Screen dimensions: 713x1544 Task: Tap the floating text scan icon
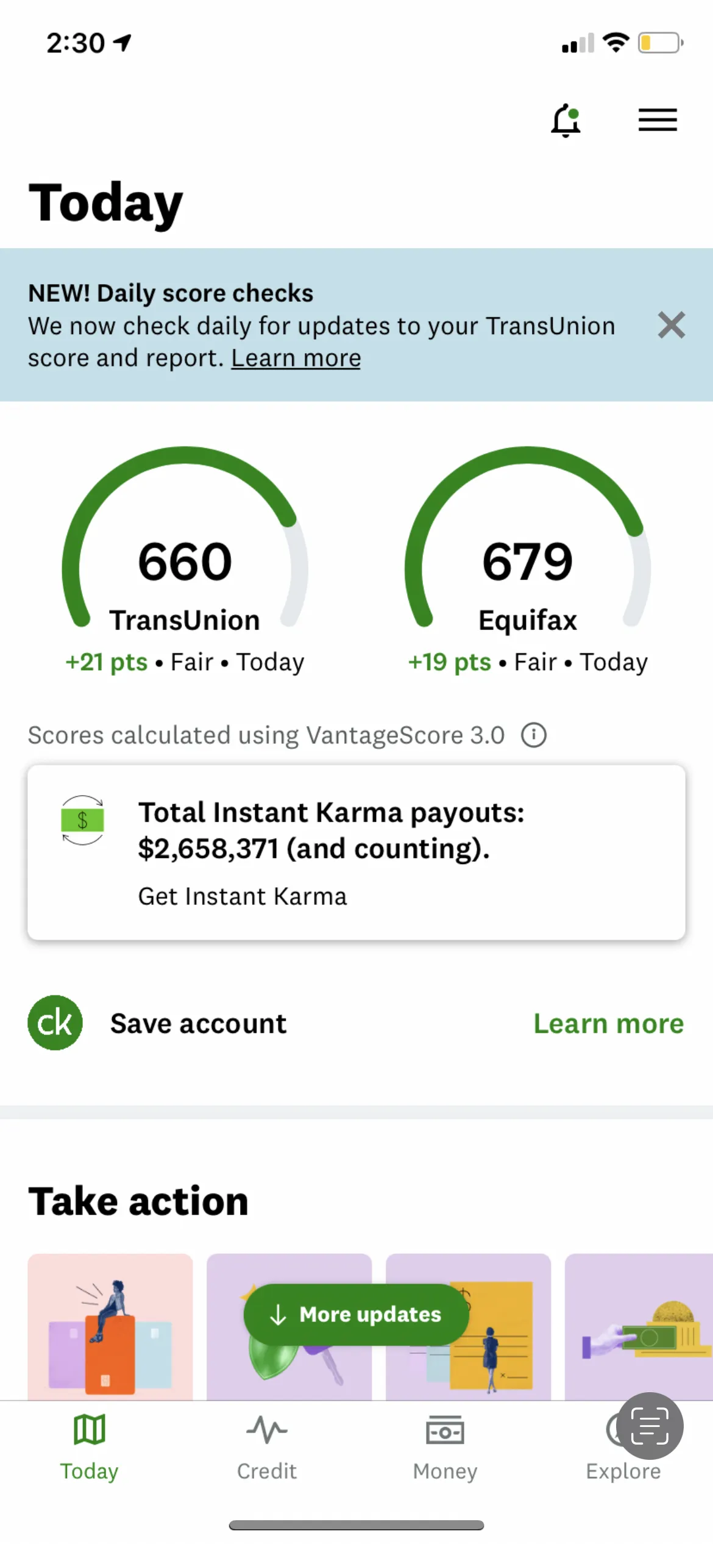click(650, 1426)
